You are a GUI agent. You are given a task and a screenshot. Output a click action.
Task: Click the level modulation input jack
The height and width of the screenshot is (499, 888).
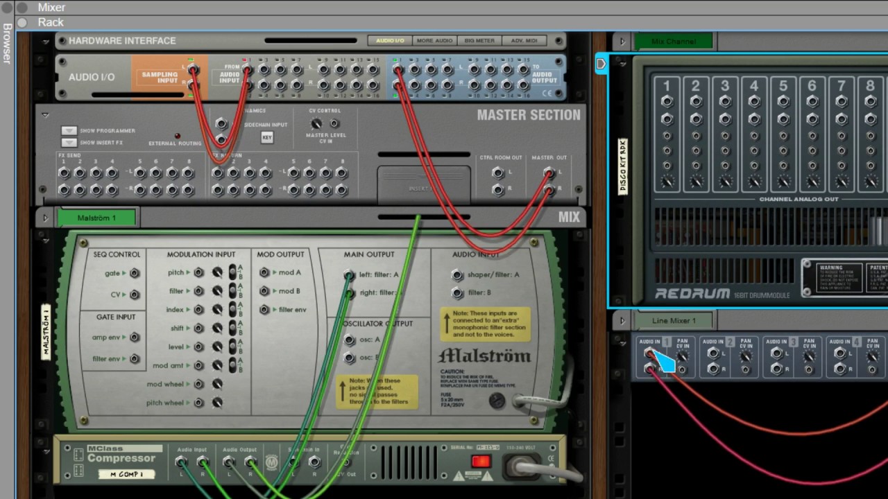point(199,347)
